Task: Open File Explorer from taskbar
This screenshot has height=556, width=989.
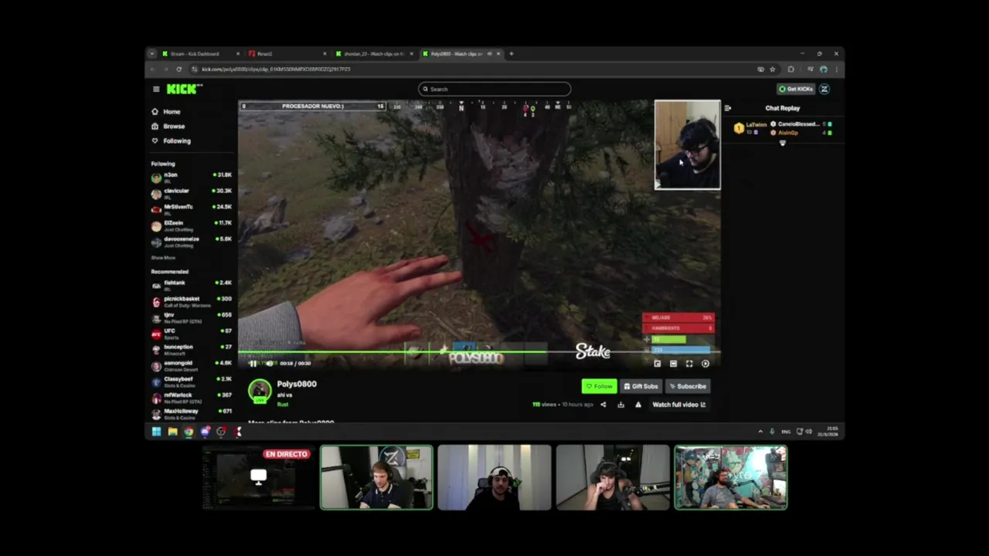Action: pyautogui.click(x=172, y=432)
